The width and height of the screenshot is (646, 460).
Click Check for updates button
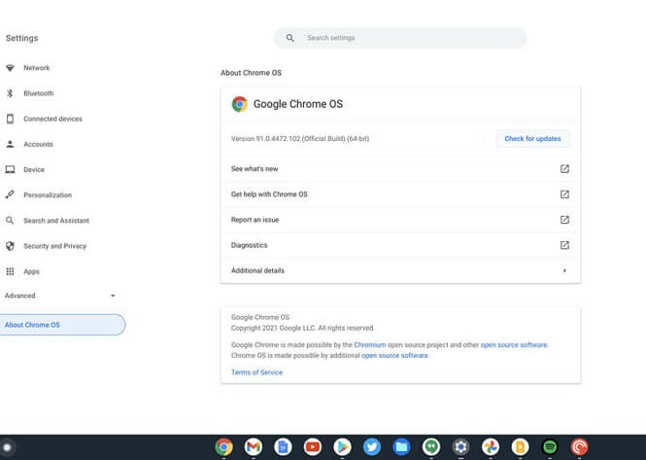pos(532,139)
